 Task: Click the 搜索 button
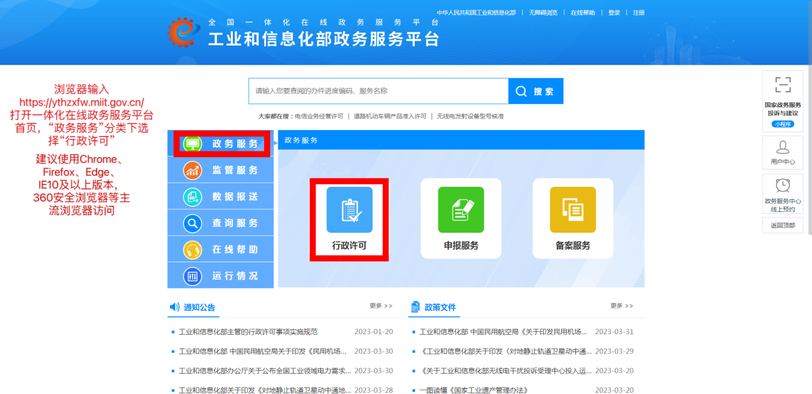[536, 91]
